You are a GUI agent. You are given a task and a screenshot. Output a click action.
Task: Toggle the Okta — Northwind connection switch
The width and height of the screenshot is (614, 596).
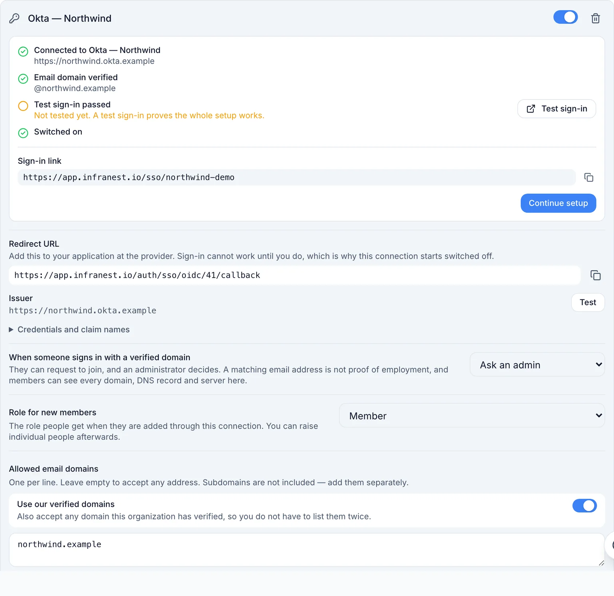point(565,17)
